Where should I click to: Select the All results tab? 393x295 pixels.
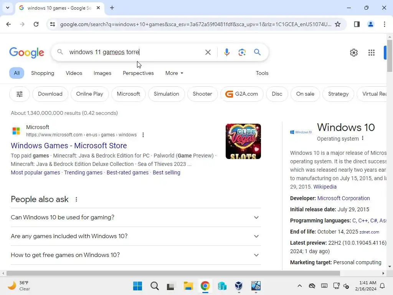coord(17,73)
